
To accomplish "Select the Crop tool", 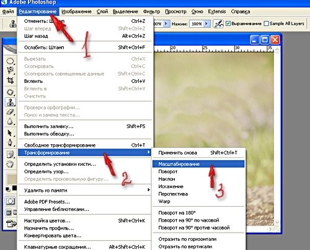I will pyautogui.click(x=11, y=80).
